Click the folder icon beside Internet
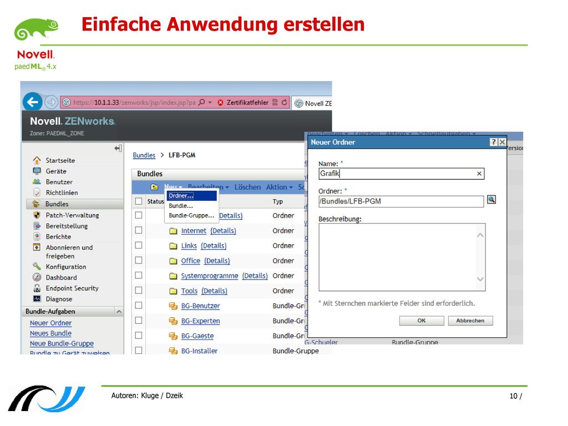568x426 pixels. (x=173, y=231)
